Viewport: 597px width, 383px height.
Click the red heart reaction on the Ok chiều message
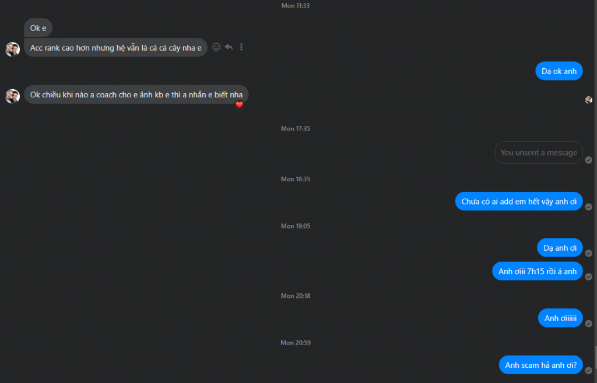pos(239,104)
